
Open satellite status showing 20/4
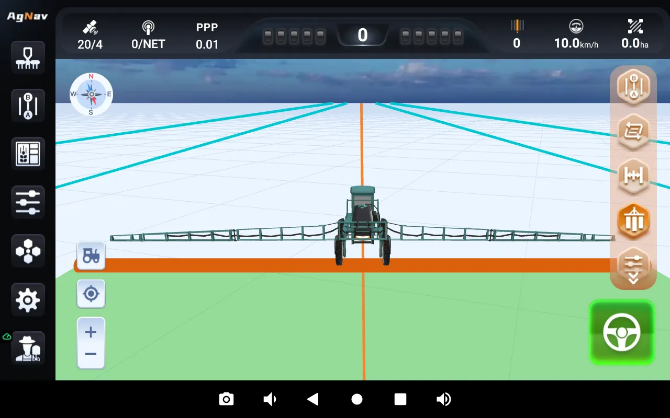90,35
